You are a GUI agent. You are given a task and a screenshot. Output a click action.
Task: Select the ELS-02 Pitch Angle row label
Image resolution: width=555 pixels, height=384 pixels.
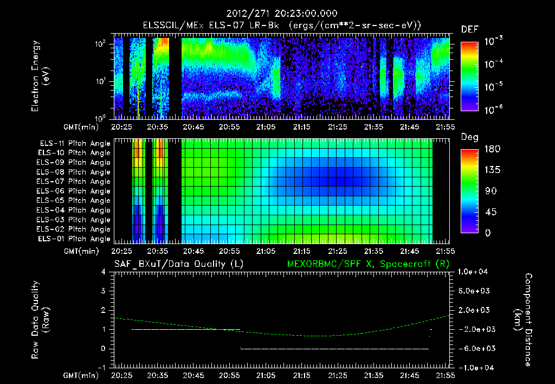(x=73, y=229)
